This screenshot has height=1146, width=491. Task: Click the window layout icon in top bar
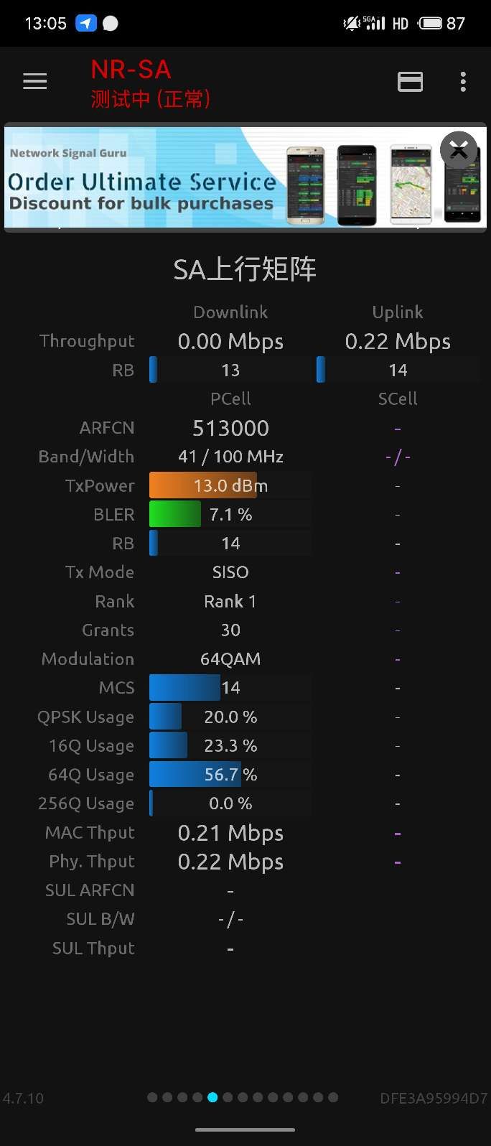(410, 82)
